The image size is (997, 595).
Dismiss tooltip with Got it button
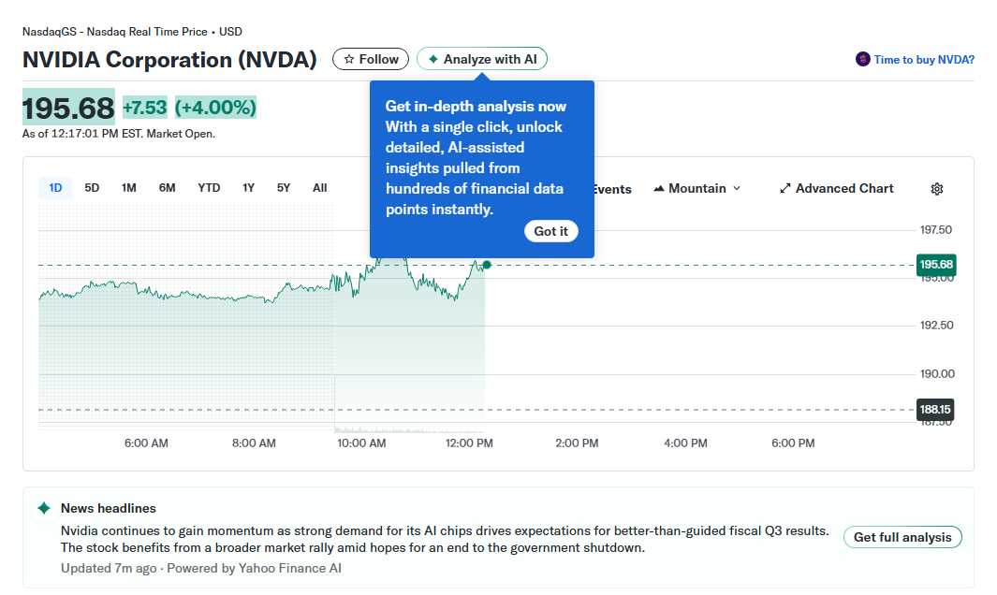(x=550, y=231)
